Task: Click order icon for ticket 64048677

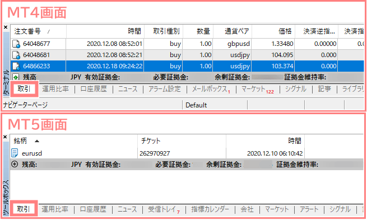Action: pyautogui.click(x=16, y=44)
